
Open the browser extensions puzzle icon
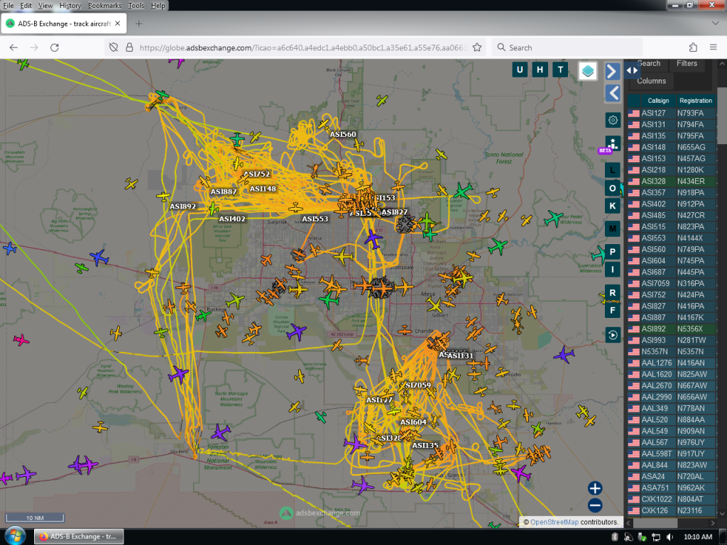693,48
